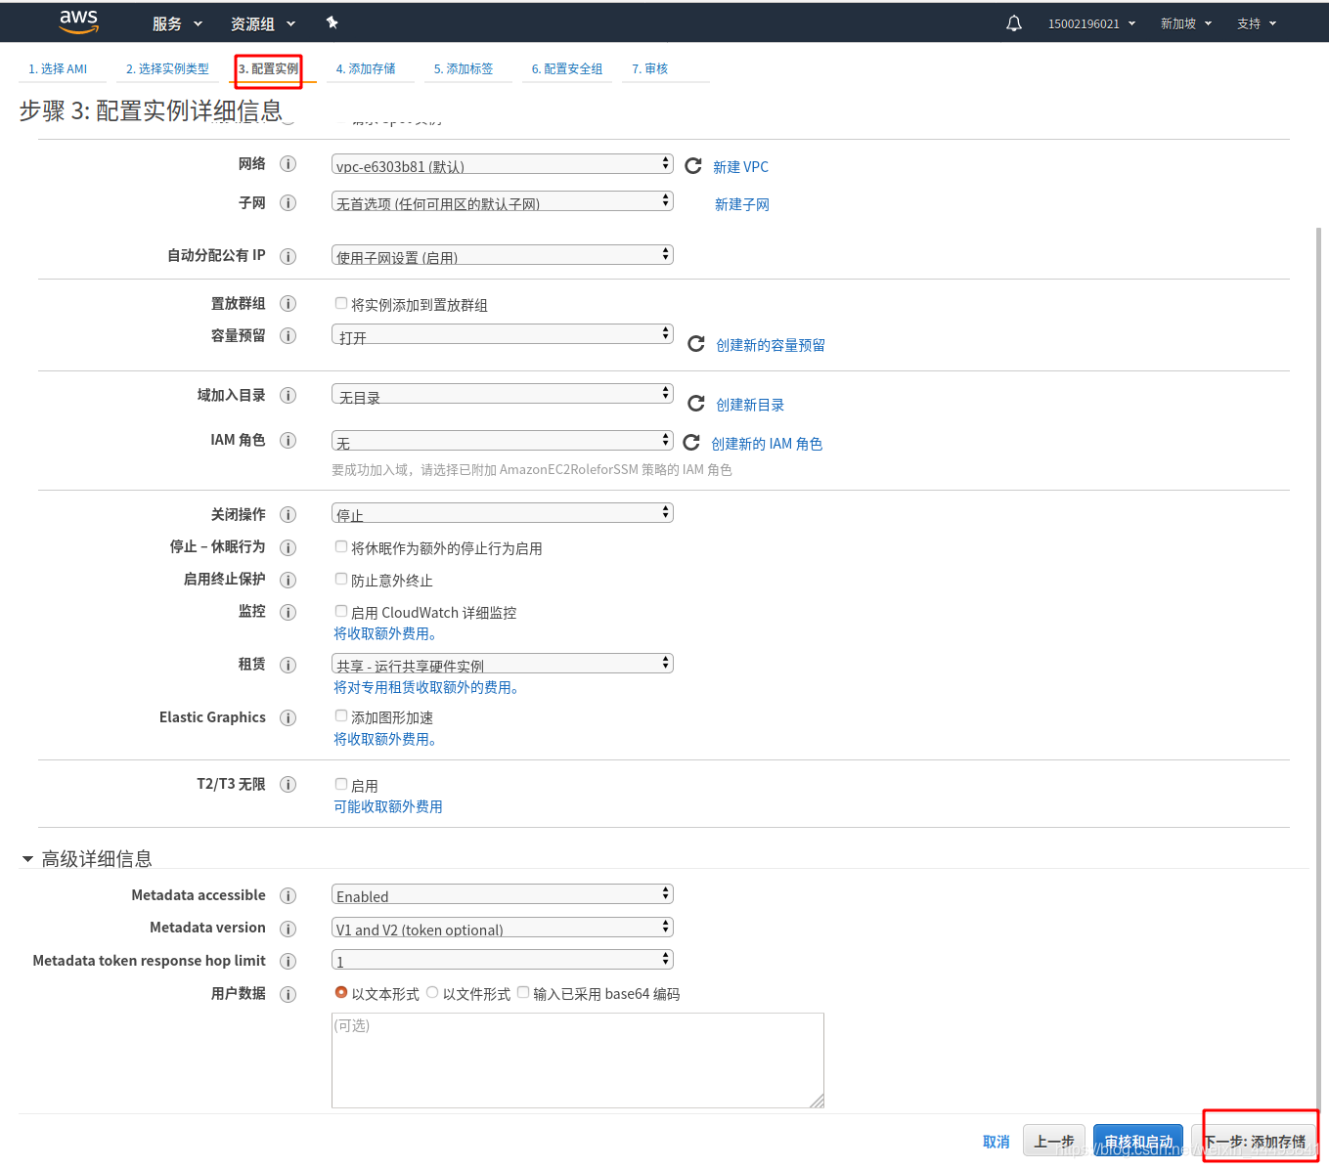
Task: Open the 自动分配公有 IP dropdown
Action: pyautogui.click(x=503, y=255)
